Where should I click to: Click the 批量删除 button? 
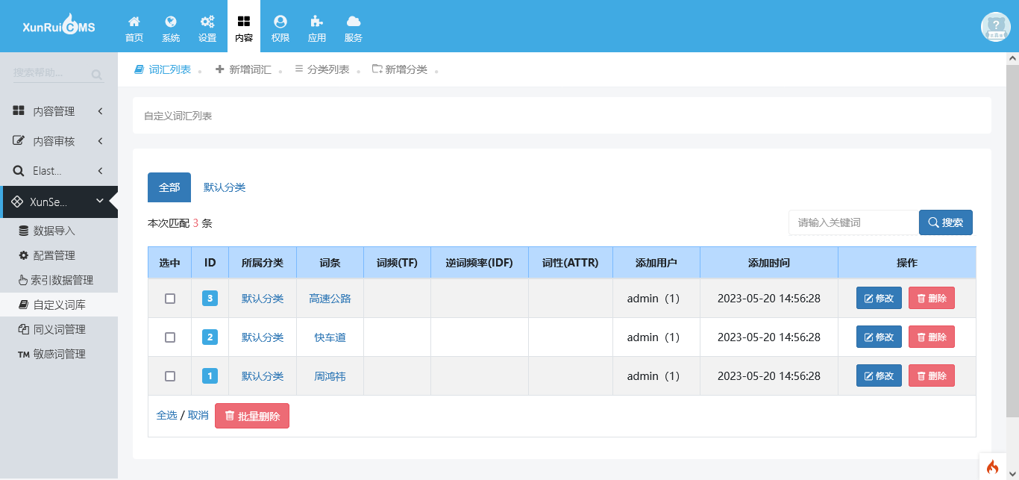[x=252, y=416]
